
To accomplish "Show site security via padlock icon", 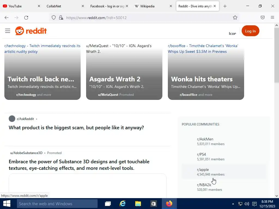I will (61, 18).
